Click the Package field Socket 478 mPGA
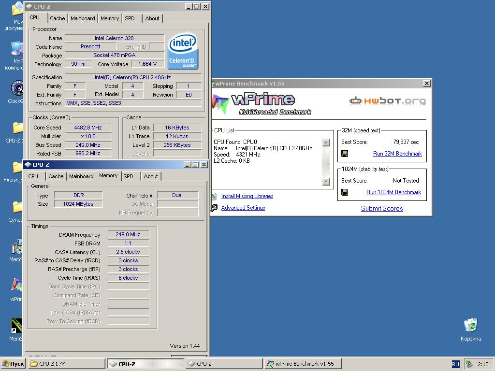The height and width of the screenshot is (371, 495). [115, 55]
